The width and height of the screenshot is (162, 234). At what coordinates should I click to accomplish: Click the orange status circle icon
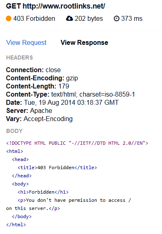coord(9,19)
